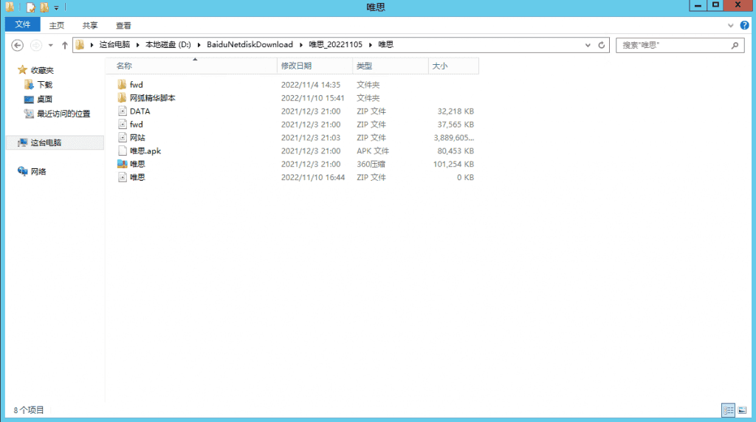756x422 pixels.
Task: Select 网络 in navigation pane
Action: [x=38, y=171]
